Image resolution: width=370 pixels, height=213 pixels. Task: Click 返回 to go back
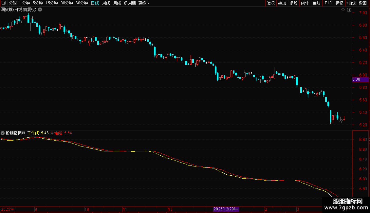tap(363, 3)
